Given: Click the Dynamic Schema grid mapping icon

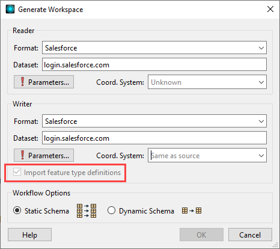Looking at the screenshot, I should pyautogui.click(x=192, y=211).
